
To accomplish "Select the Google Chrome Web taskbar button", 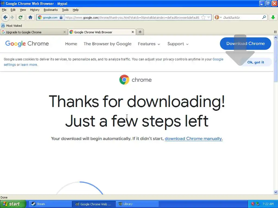I will click(94, 204).
